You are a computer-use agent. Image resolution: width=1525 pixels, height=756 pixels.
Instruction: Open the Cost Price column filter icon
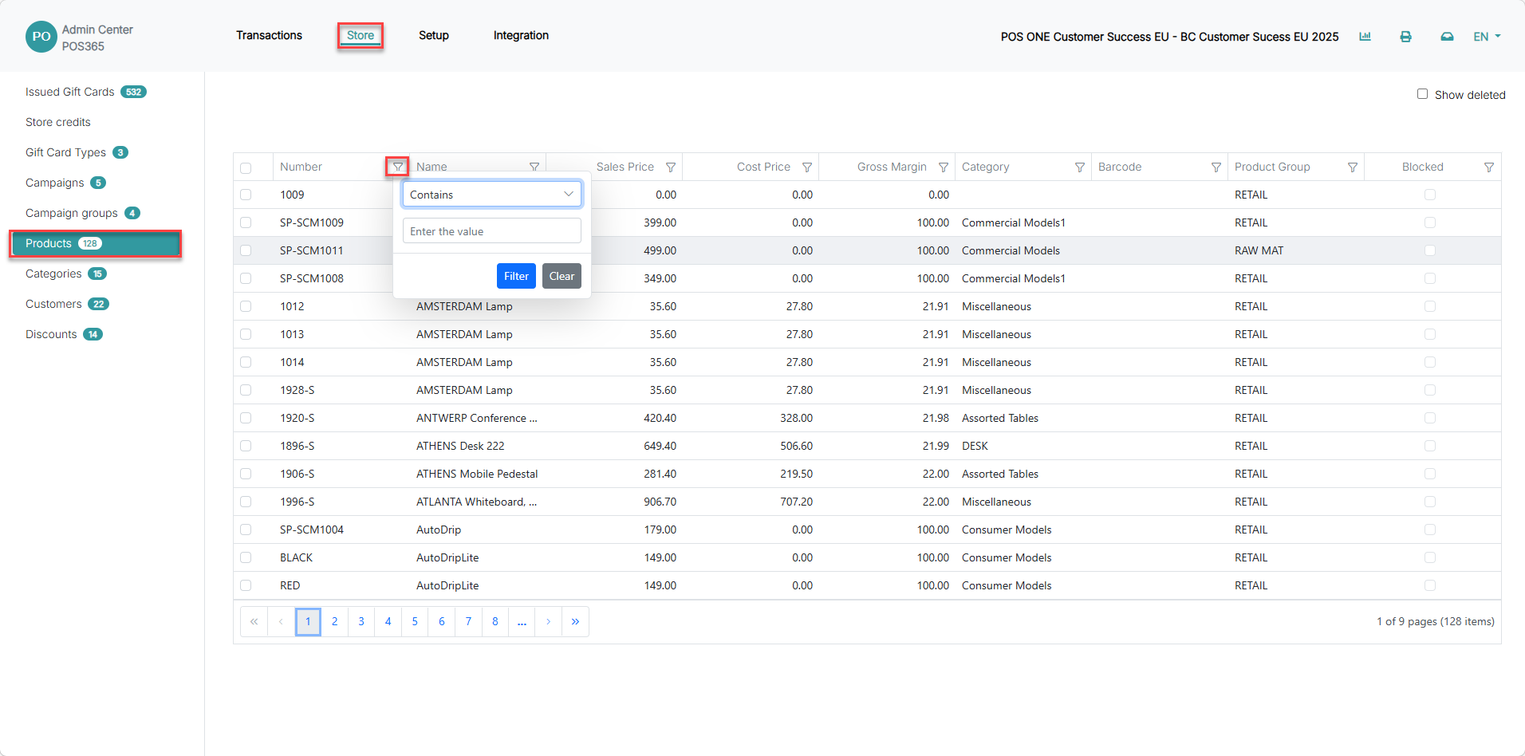(807, 167)
